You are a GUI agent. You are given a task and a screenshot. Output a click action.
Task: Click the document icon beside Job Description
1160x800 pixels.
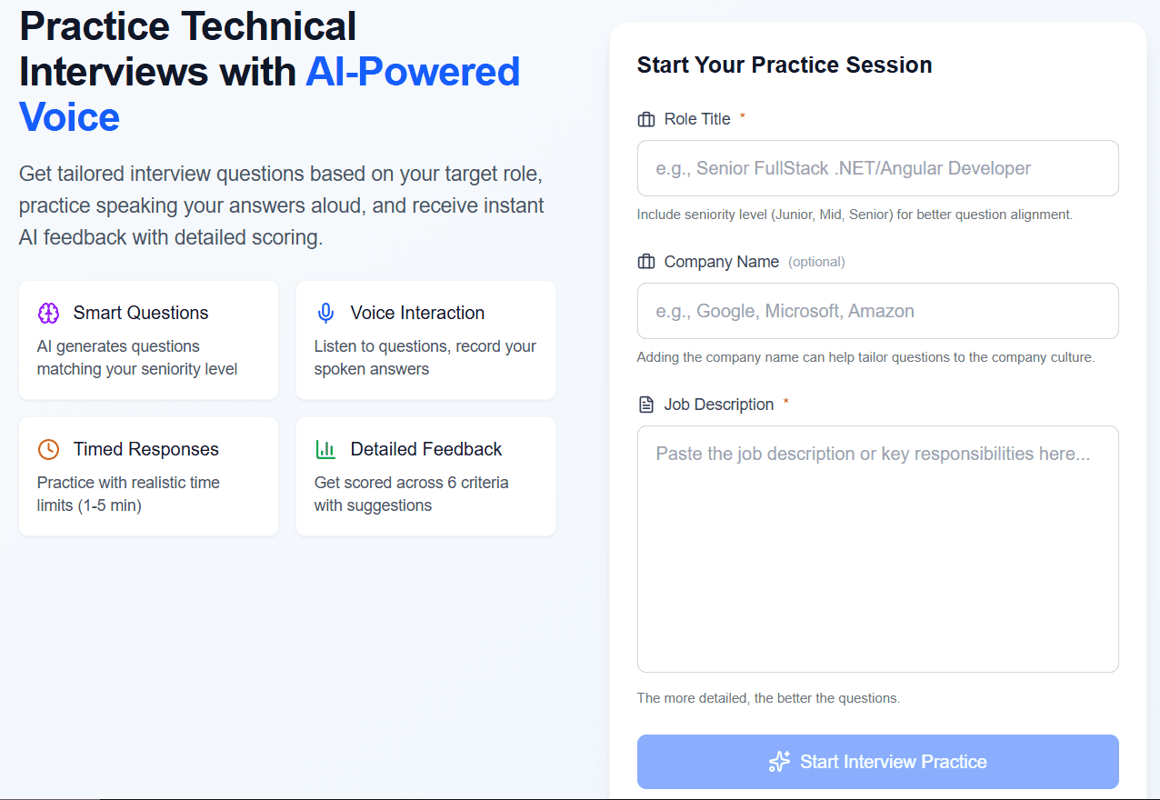[646, 405]
